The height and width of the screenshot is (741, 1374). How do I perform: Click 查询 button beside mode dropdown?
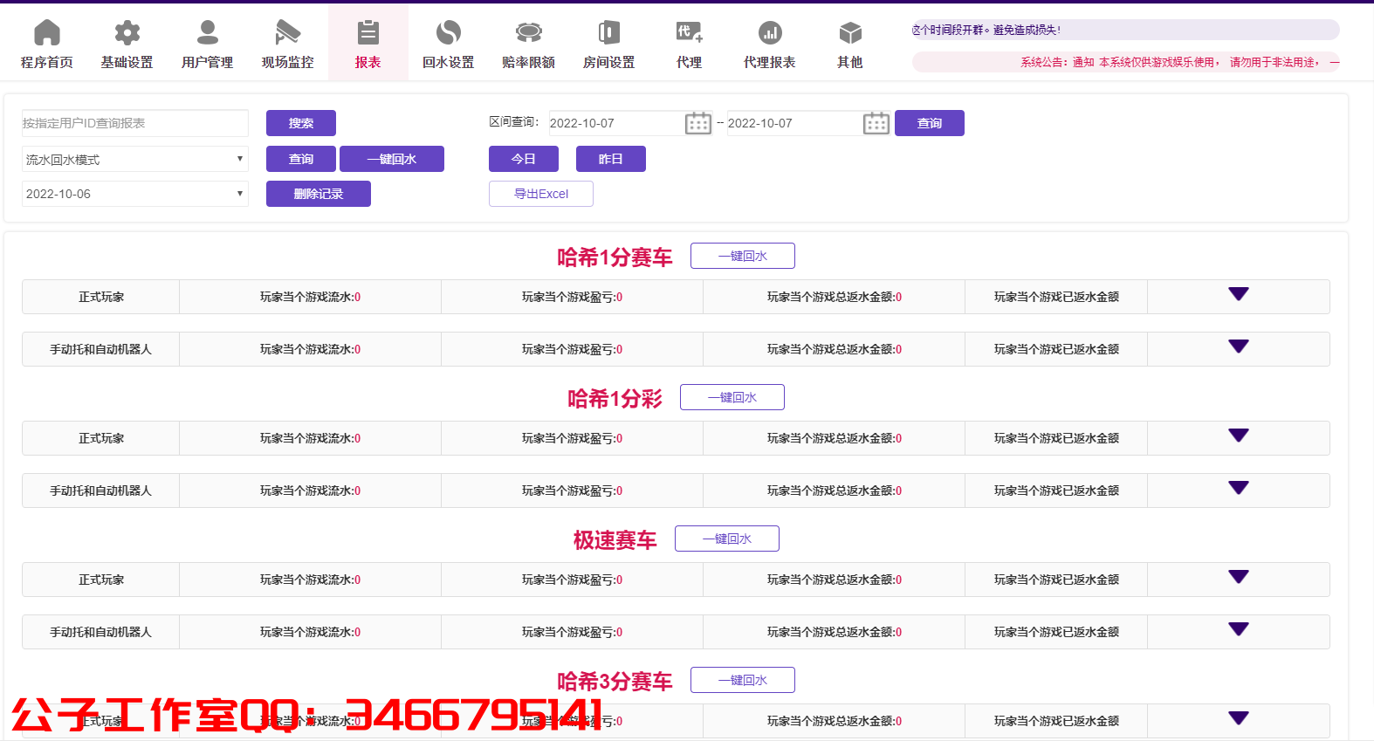tap(301, 159)
